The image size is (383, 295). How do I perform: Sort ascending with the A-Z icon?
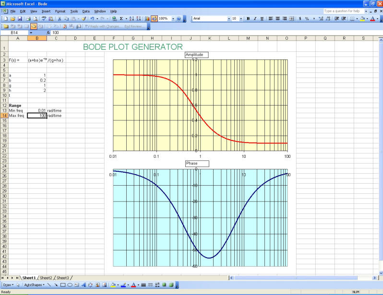(132, 19)
